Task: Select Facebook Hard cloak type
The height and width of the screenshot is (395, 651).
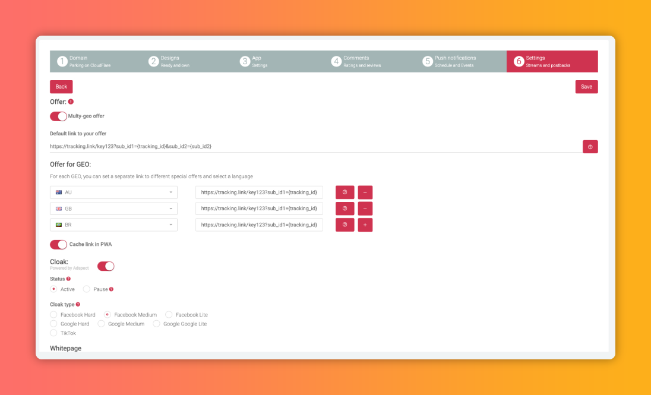Action: [x=54, y=315]
